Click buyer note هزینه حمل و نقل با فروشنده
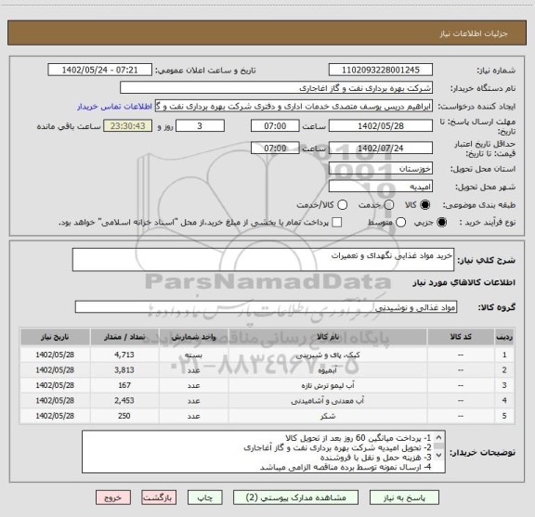535x517 pixels. 375,458
